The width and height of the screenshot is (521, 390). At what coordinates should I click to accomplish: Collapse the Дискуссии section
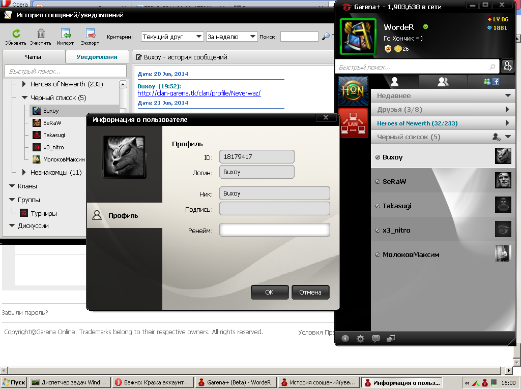click(12, 225)
